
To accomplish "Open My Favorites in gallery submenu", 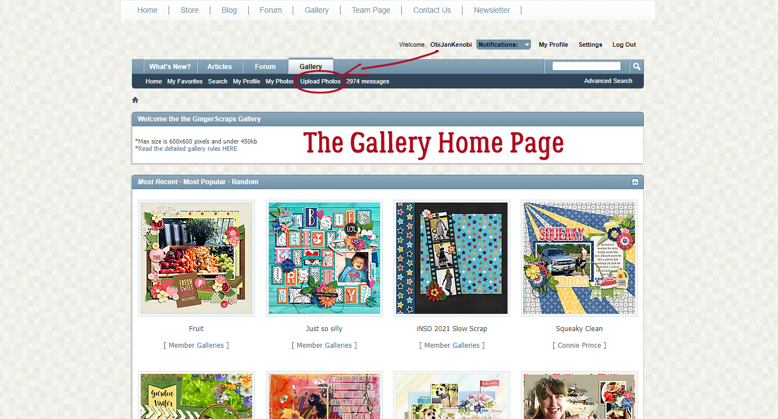I will click(x=185, y=81).
